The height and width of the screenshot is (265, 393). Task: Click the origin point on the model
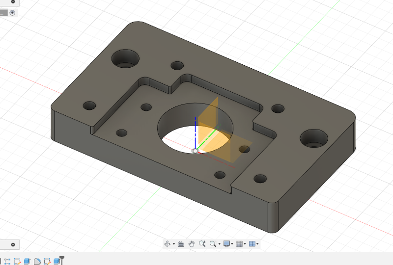[x=195, y=151]
